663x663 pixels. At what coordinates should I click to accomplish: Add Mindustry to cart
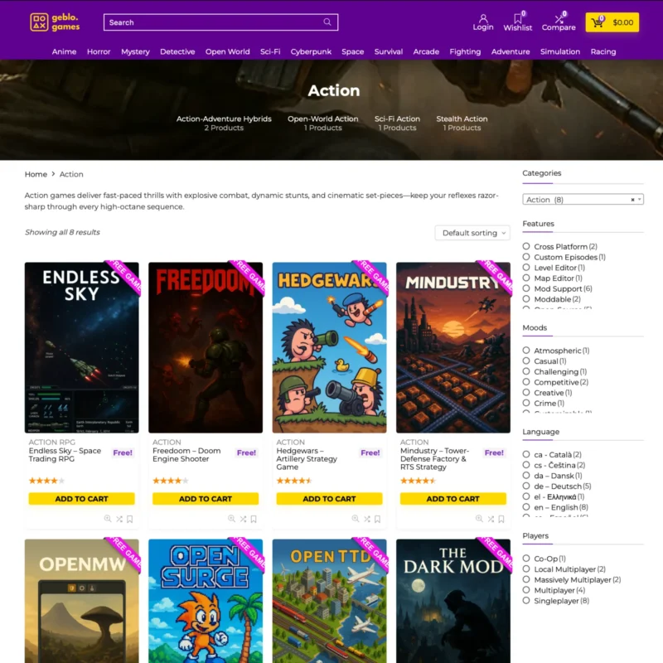click(452, 499)
